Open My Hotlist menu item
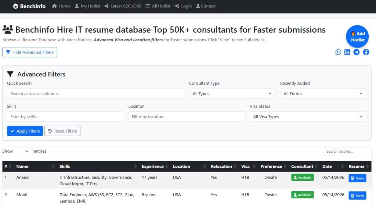The width and height of the screenshot is (376, 205). coord(87,6)
